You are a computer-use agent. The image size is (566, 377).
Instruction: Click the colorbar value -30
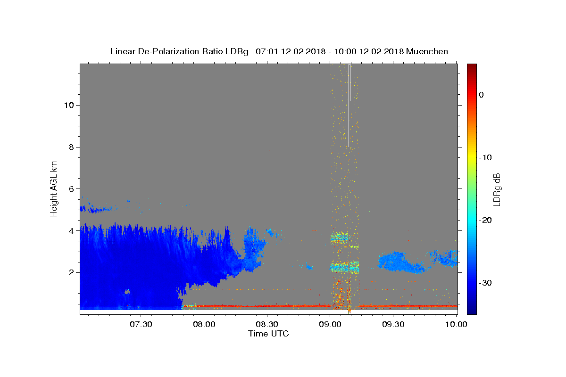(486, 283)
